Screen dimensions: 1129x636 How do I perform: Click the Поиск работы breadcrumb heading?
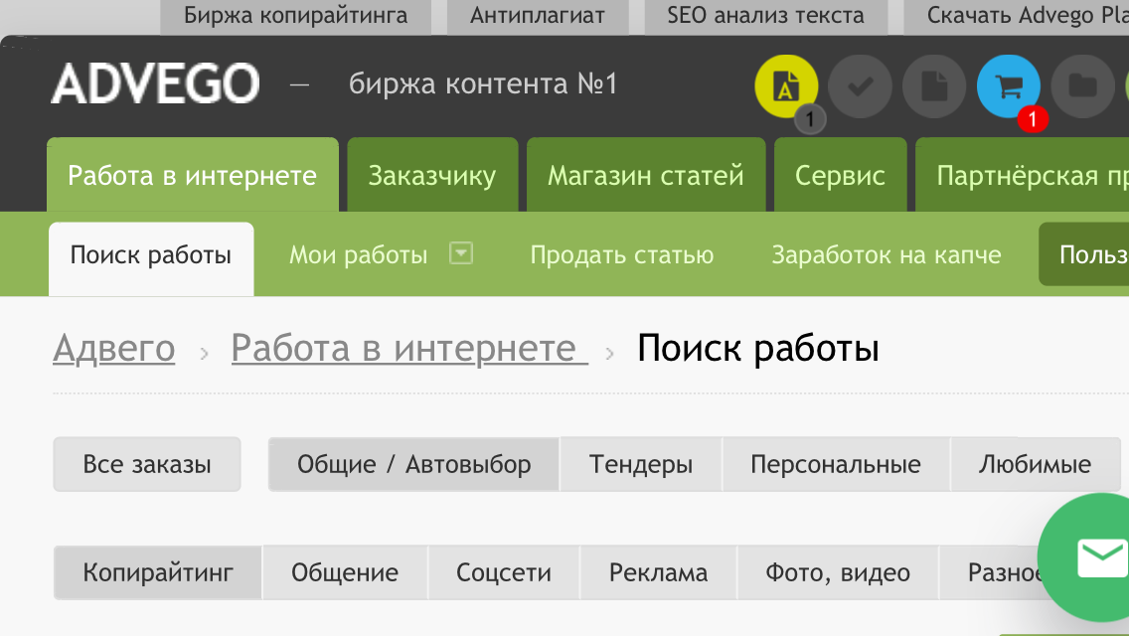[x=758, y=349]
